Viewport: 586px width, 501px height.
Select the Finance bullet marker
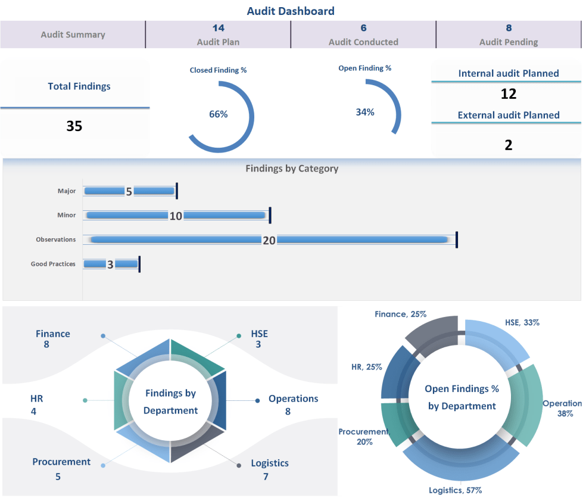tap(103, 335)
